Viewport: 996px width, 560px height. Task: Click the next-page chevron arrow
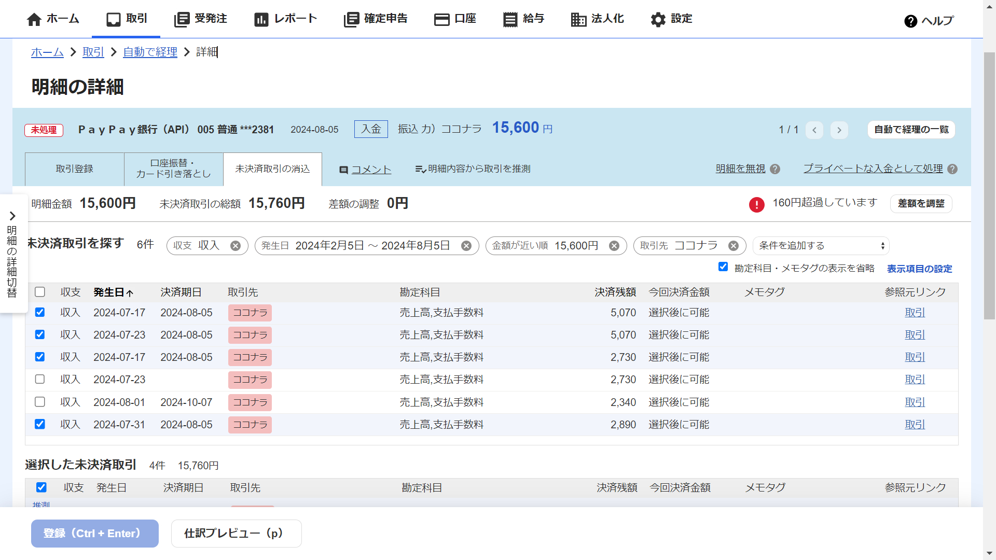tap(839, 130)
